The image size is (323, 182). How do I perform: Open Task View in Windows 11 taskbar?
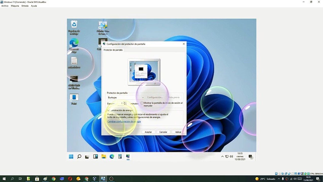point(87,157)
